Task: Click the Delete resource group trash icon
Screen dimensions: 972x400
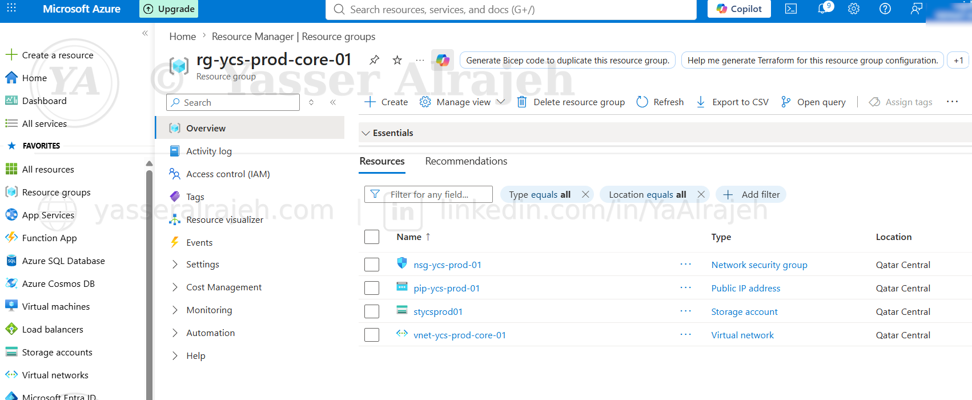Action: click(521, 102)
